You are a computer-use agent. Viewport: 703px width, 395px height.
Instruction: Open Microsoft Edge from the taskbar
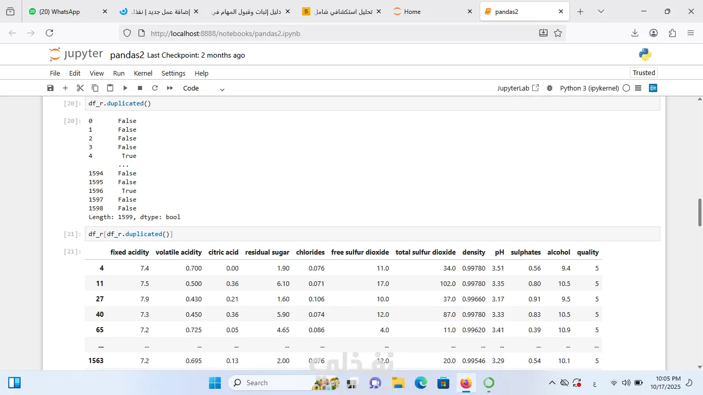421,383
